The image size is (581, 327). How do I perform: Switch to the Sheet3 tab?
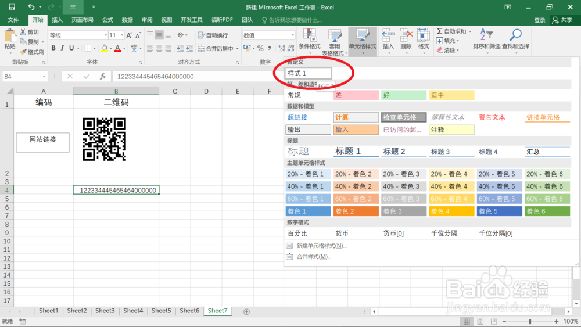(x=105, y=311)
